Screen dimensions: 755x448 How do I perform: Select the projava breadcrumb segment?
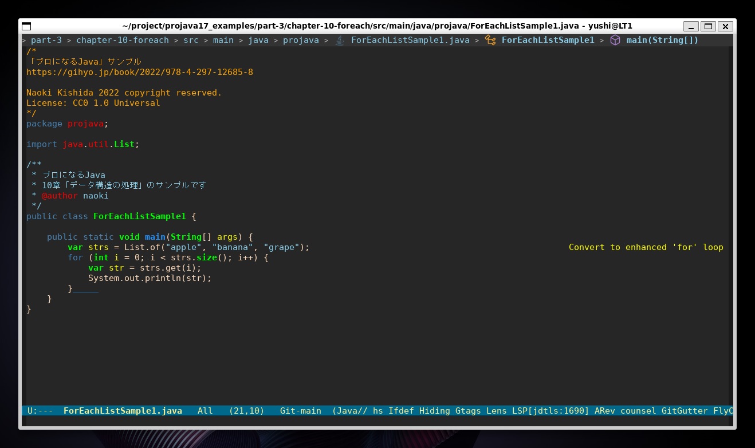[301, 40]
